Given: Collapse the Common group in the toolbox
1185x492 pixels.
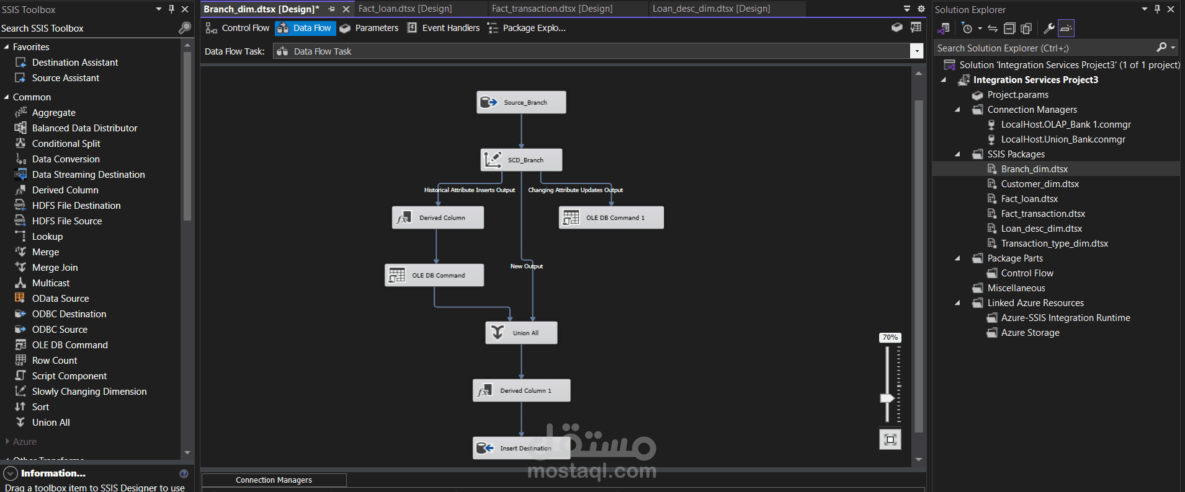Looking at the screenshot, I should tap(6, 97).
